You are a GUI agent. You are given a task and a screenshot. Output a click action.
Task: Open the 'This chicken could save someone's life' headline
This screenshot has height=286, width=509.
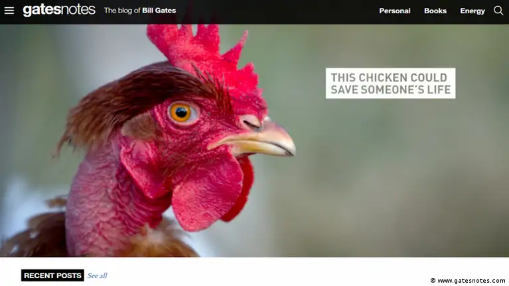390,83
